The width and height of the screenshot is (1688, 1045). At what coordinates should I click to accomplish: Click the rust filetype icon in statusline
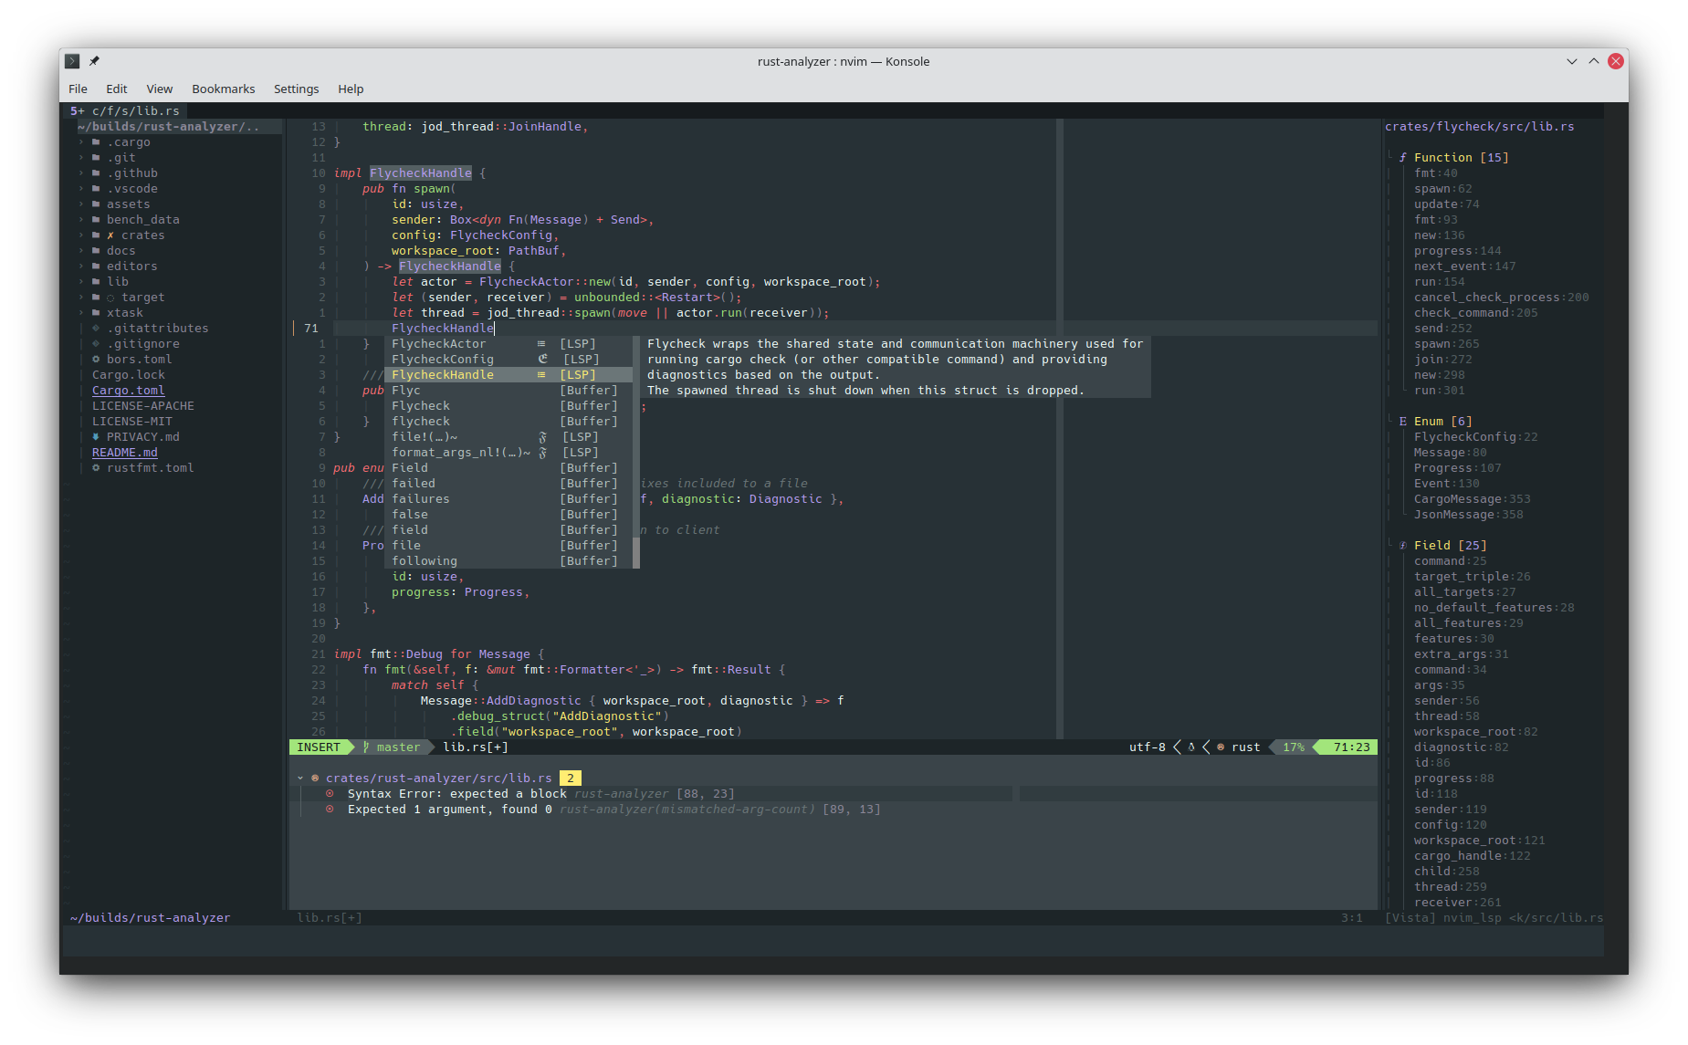[x=1221, y=747]
